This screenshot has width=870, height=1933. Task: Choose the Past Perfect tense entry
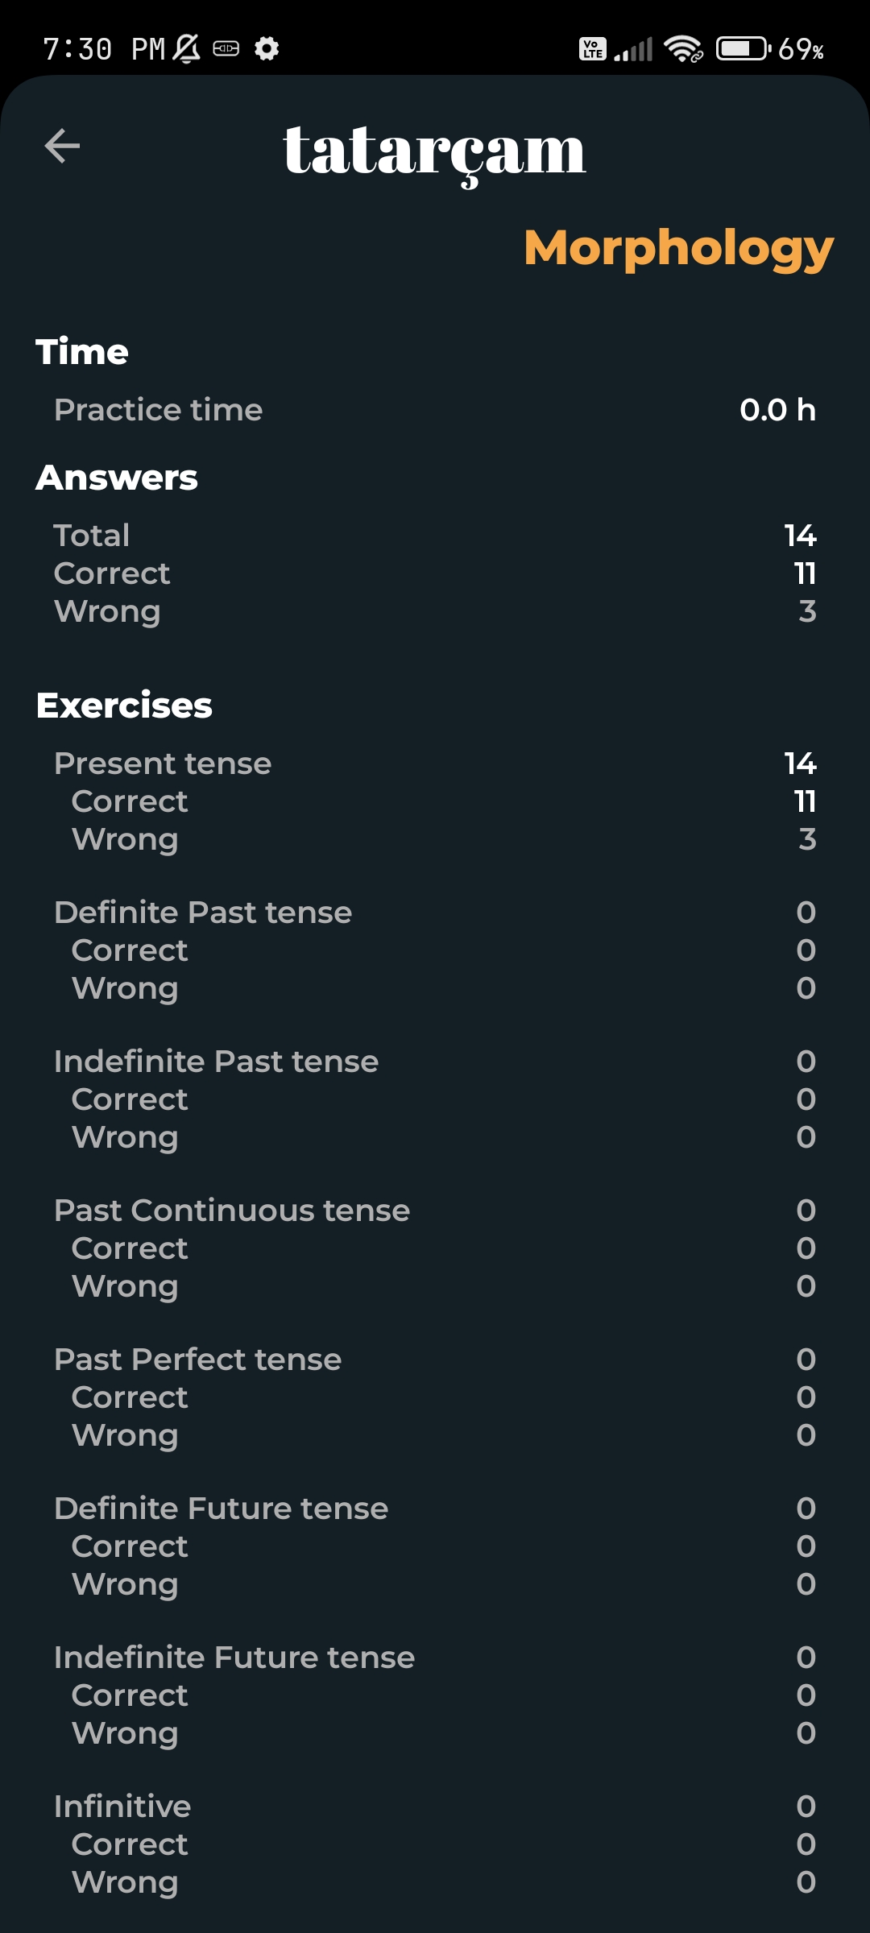coord(198,1360)
